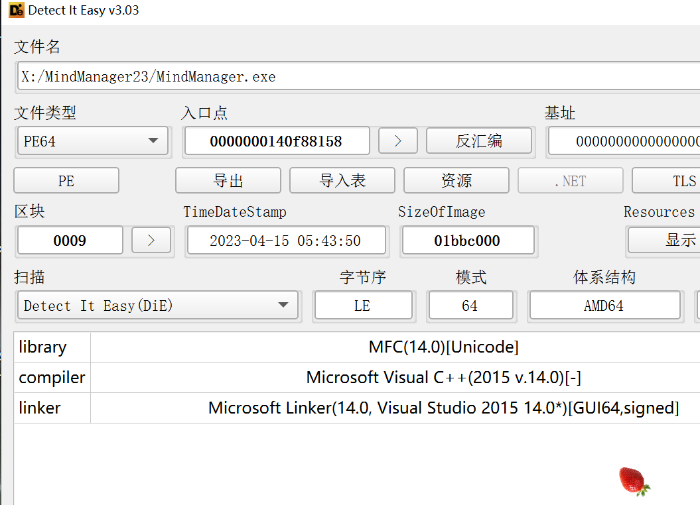
Task: Click the 字节序 label
Action: click(x=363, y=277)
